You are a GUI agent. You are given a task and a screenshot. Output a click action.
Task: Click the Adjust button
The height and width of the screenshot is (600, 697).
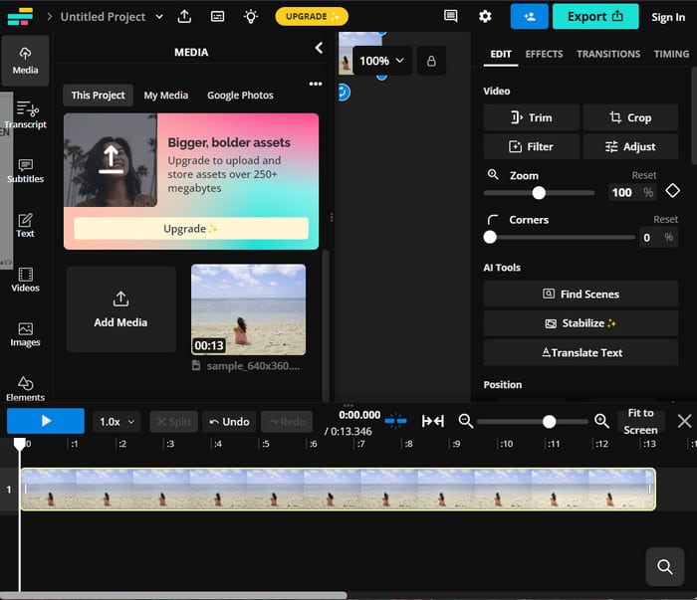(630, 146)
